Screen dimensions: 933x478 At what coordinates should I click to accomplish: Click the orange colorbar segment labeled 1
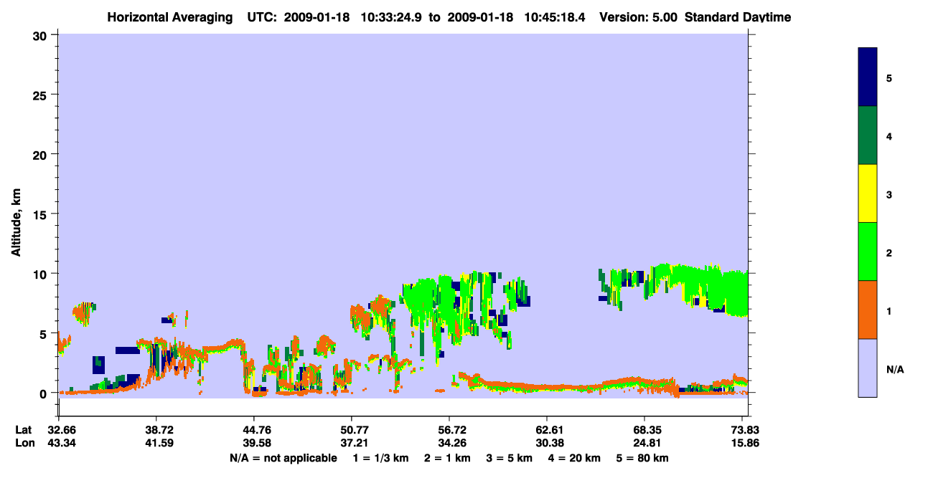pos(868,310)
